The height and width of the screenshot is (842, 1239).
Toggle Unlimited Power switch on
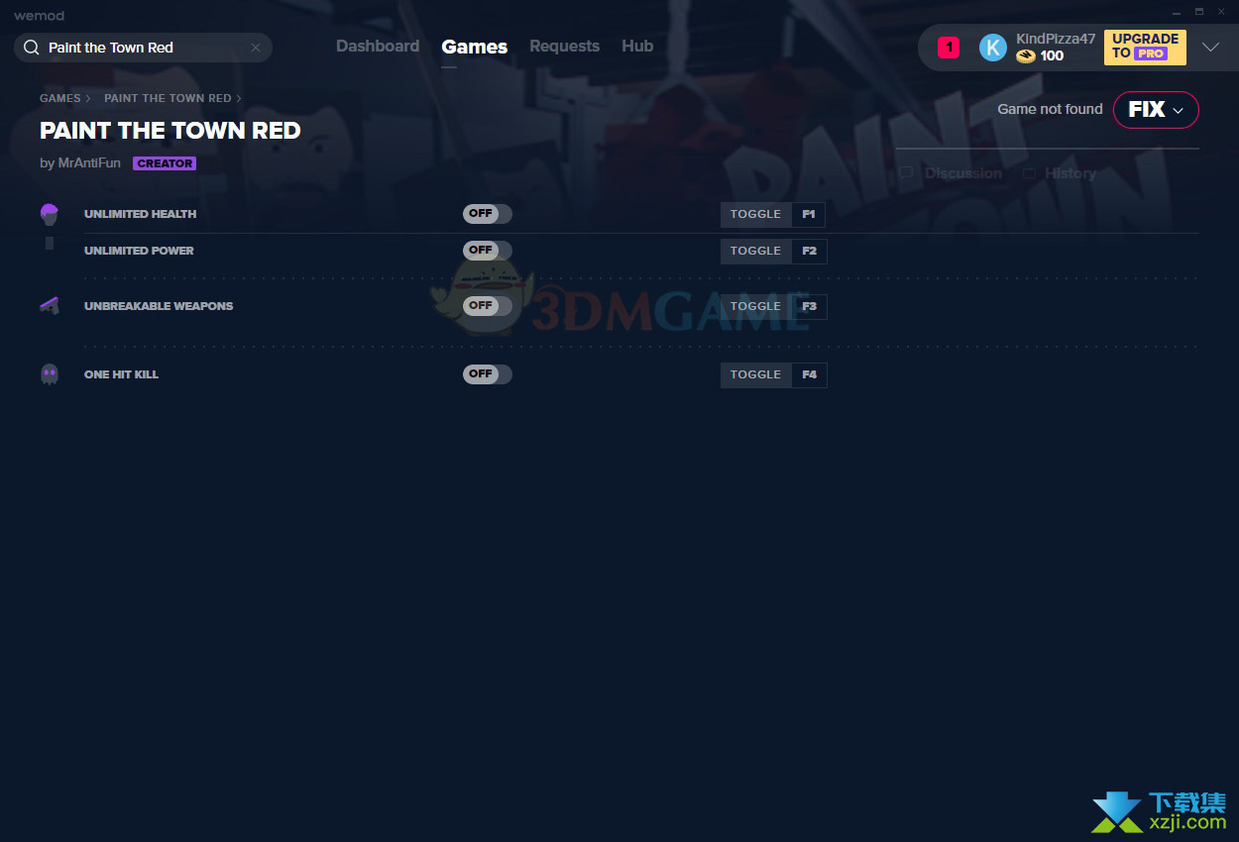coord(488,251)
